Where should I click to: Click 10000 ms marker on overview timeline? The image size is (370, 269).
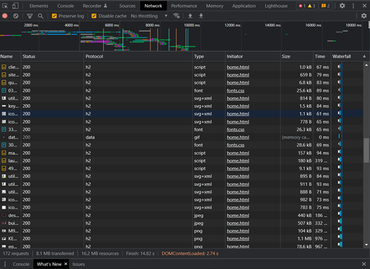(x=192, y=26)
